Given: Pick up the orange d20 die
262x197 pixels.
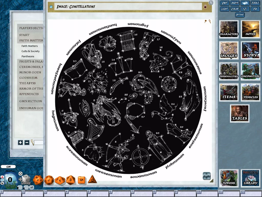Looking at the screenshot, I should pos(38,180).
